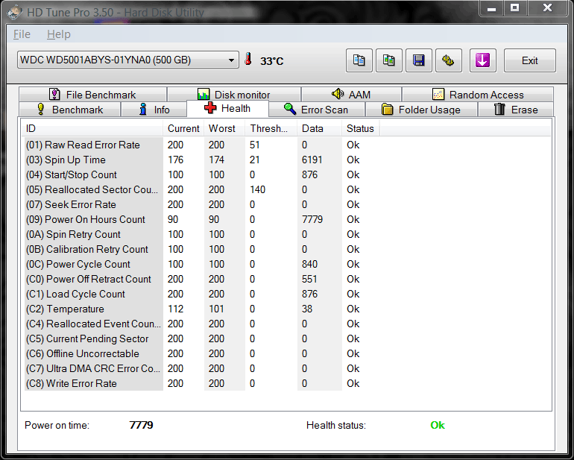This screenshot has width=574, height=460.
Task: Select the (05) Reallocated Sector Count row
Action: (202, 189)
